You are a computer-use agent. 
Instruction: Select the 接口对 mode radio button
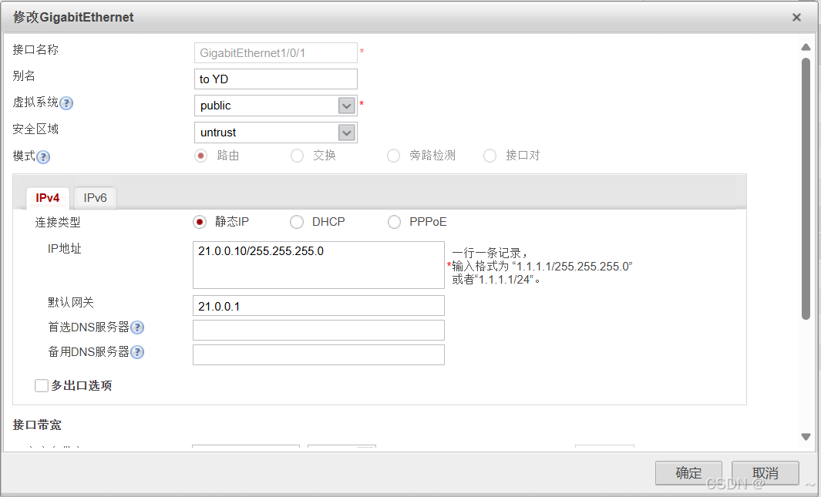coord(490,156)
